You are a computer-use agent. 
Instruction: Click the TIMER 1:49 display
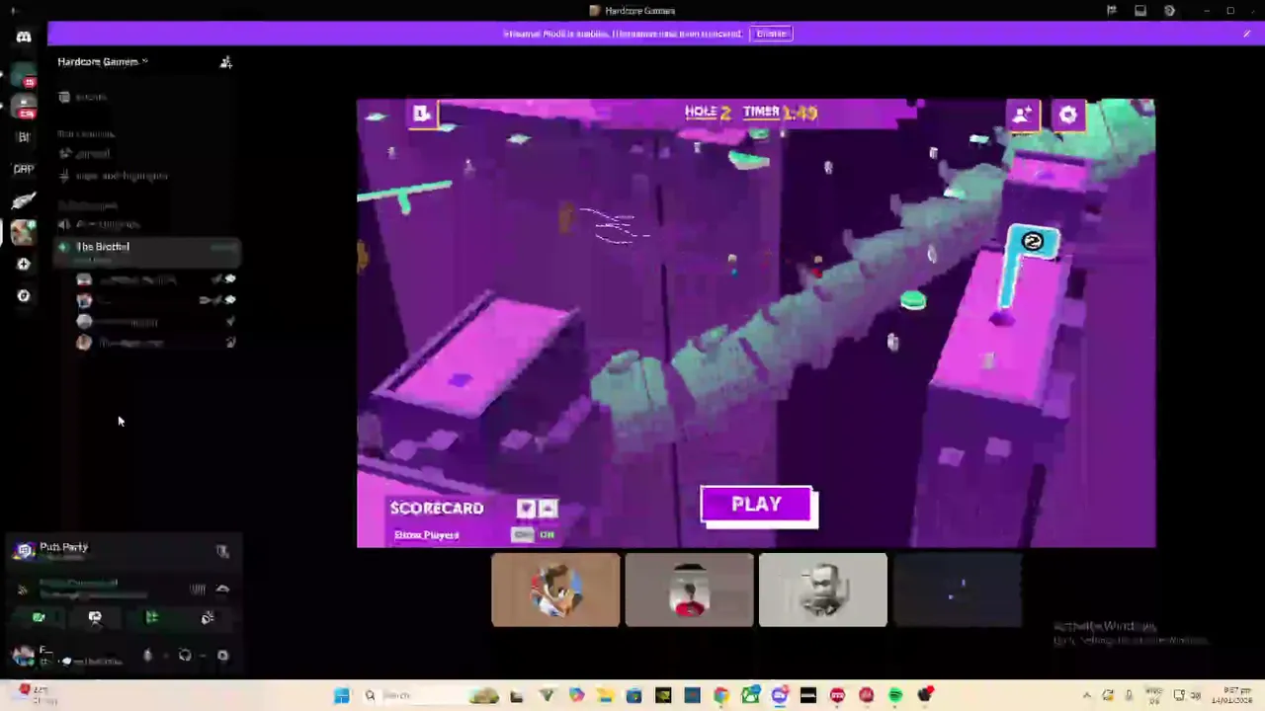781,113
